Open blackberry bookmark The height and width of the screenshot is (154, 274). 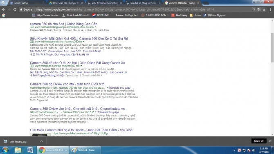click(x=179, y=16)
